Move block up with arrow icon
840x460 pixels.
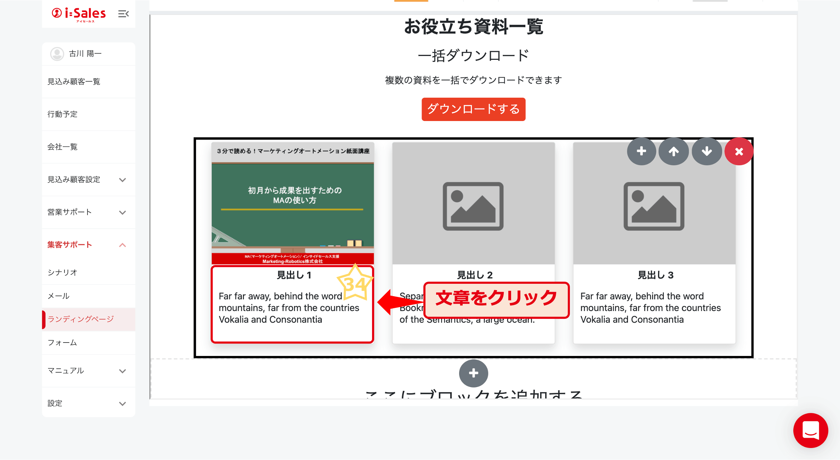tap(674, 151)
